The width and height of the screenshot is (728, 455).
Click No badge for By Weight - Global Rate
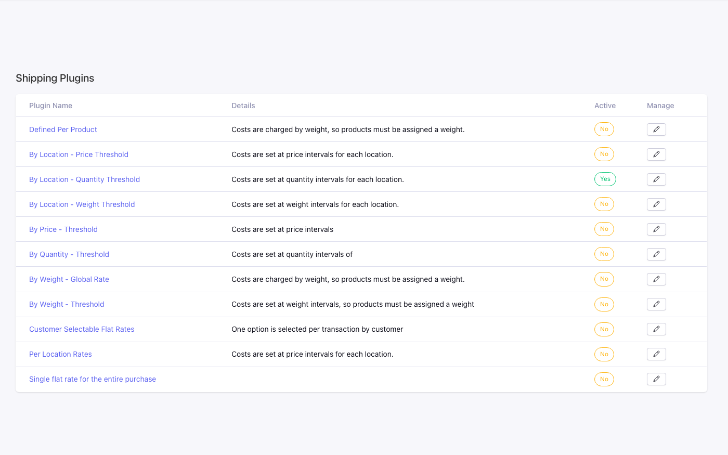[604, 279]
